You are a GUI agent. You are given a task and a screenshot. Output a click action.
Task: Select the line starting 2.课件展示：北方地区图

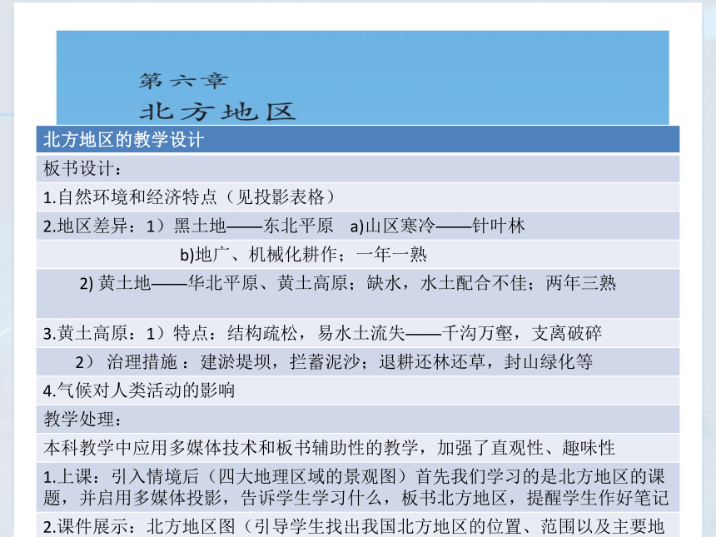click(x=358, y=525)
